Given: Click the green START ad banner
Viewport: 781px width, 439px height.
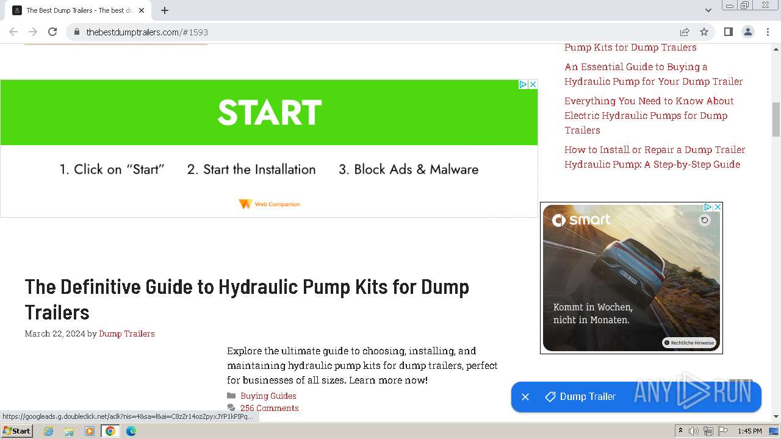Looking at the screenshot, I should (x=269, y=112).
